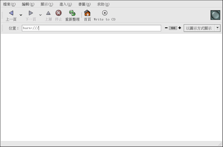Click the window resize grip in corner
The width and height of the screenshot is (223, 147).
click(220, 144)
